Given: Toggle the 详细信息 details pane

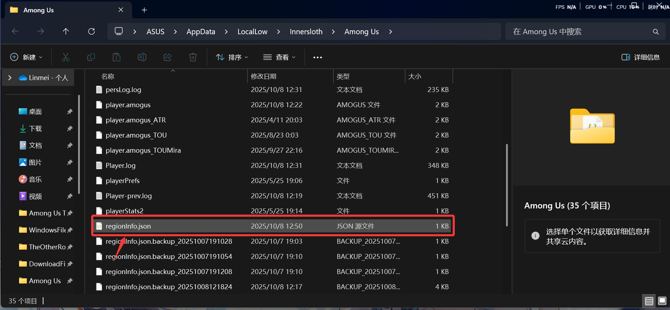Looking at the screenshot, I should coord(640,57).
